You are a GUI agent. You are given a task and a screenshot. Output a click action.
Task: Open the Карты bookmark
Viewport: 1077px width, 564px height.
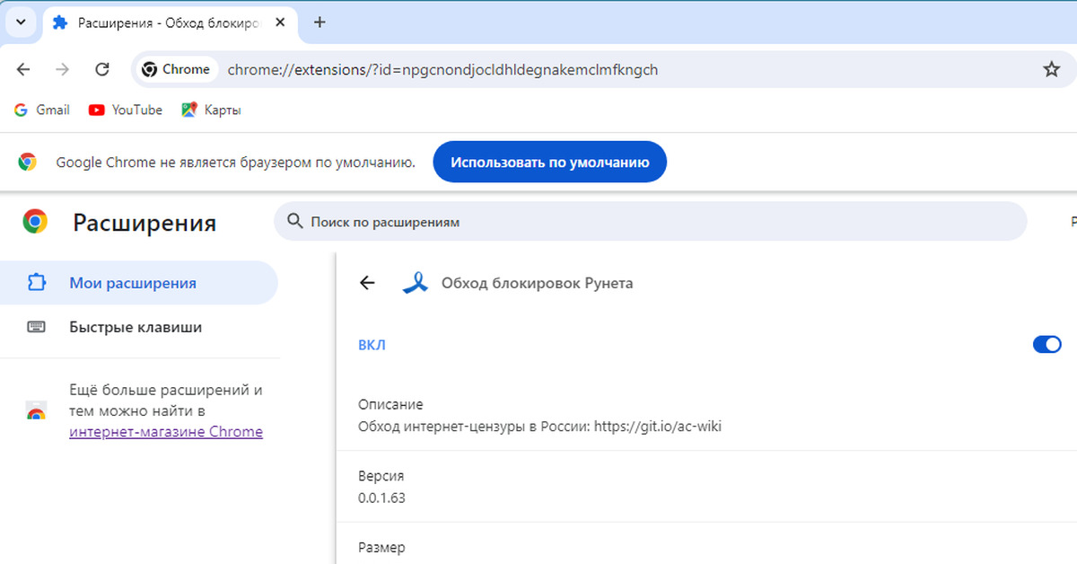[x=211, y=110]
